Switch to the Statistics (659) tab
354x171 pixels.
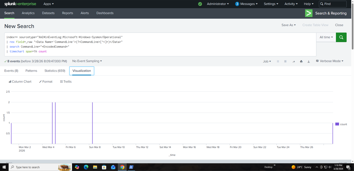point(55,71)
